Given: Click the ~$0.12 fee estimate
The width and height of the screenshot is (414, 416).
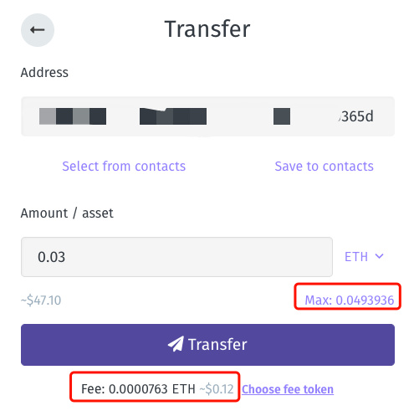Looking at the screenshot, I should [217, 389].
